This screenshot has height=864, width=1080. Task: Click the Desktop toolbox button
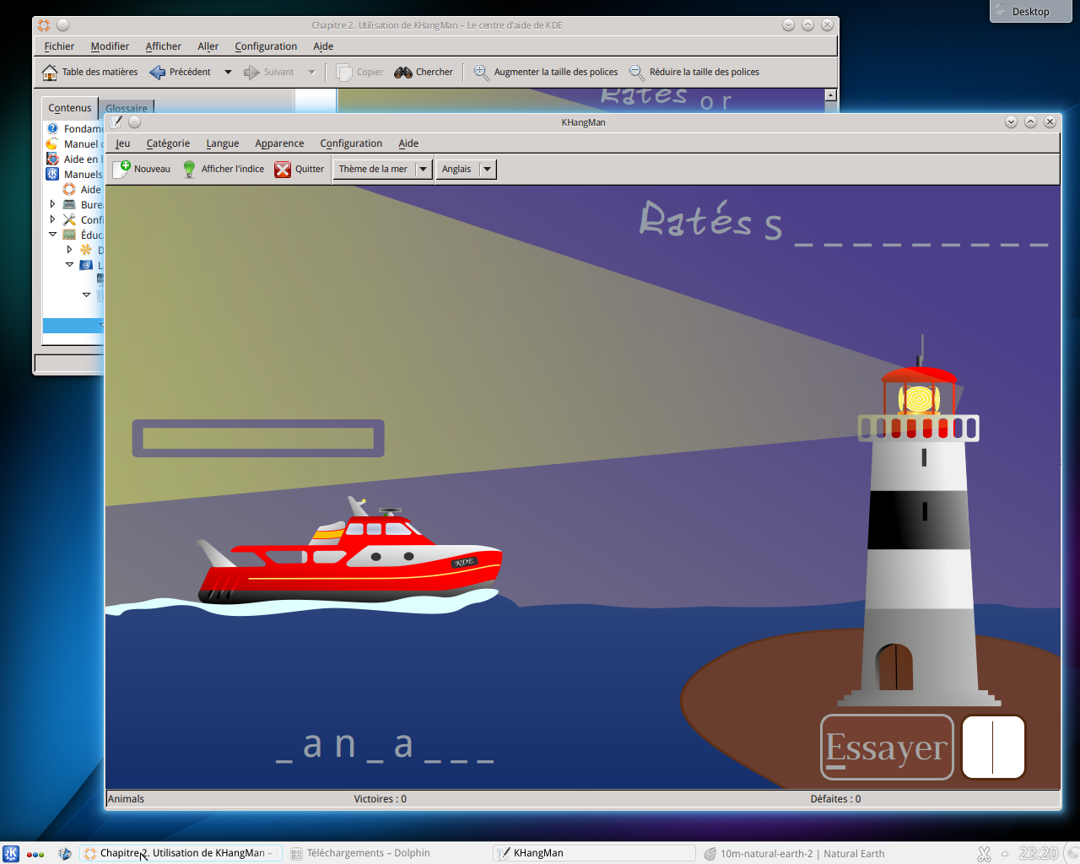click(x=1030, y=11)
